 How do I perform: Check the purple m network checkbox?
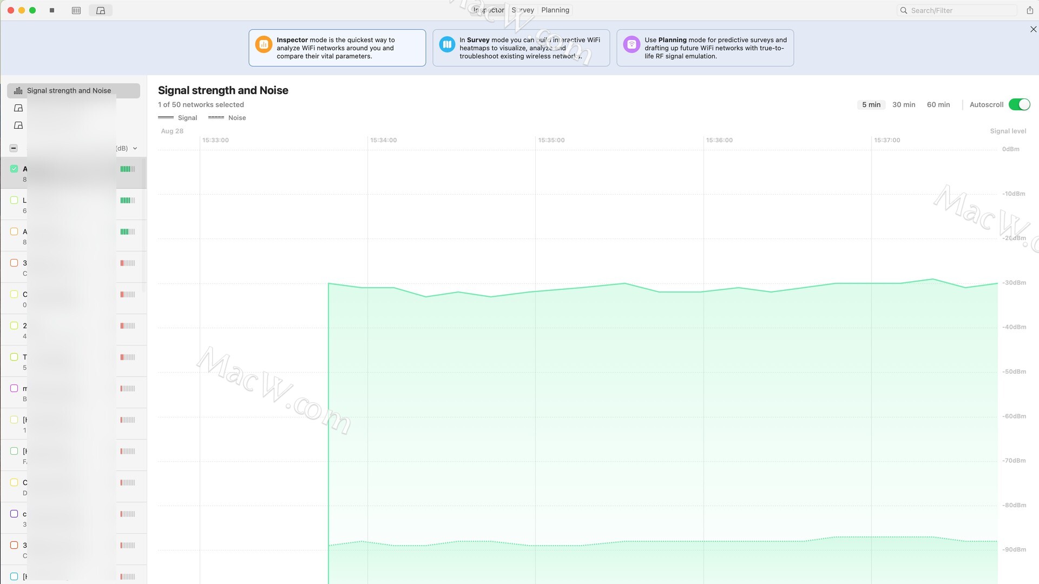click(14, 388)
